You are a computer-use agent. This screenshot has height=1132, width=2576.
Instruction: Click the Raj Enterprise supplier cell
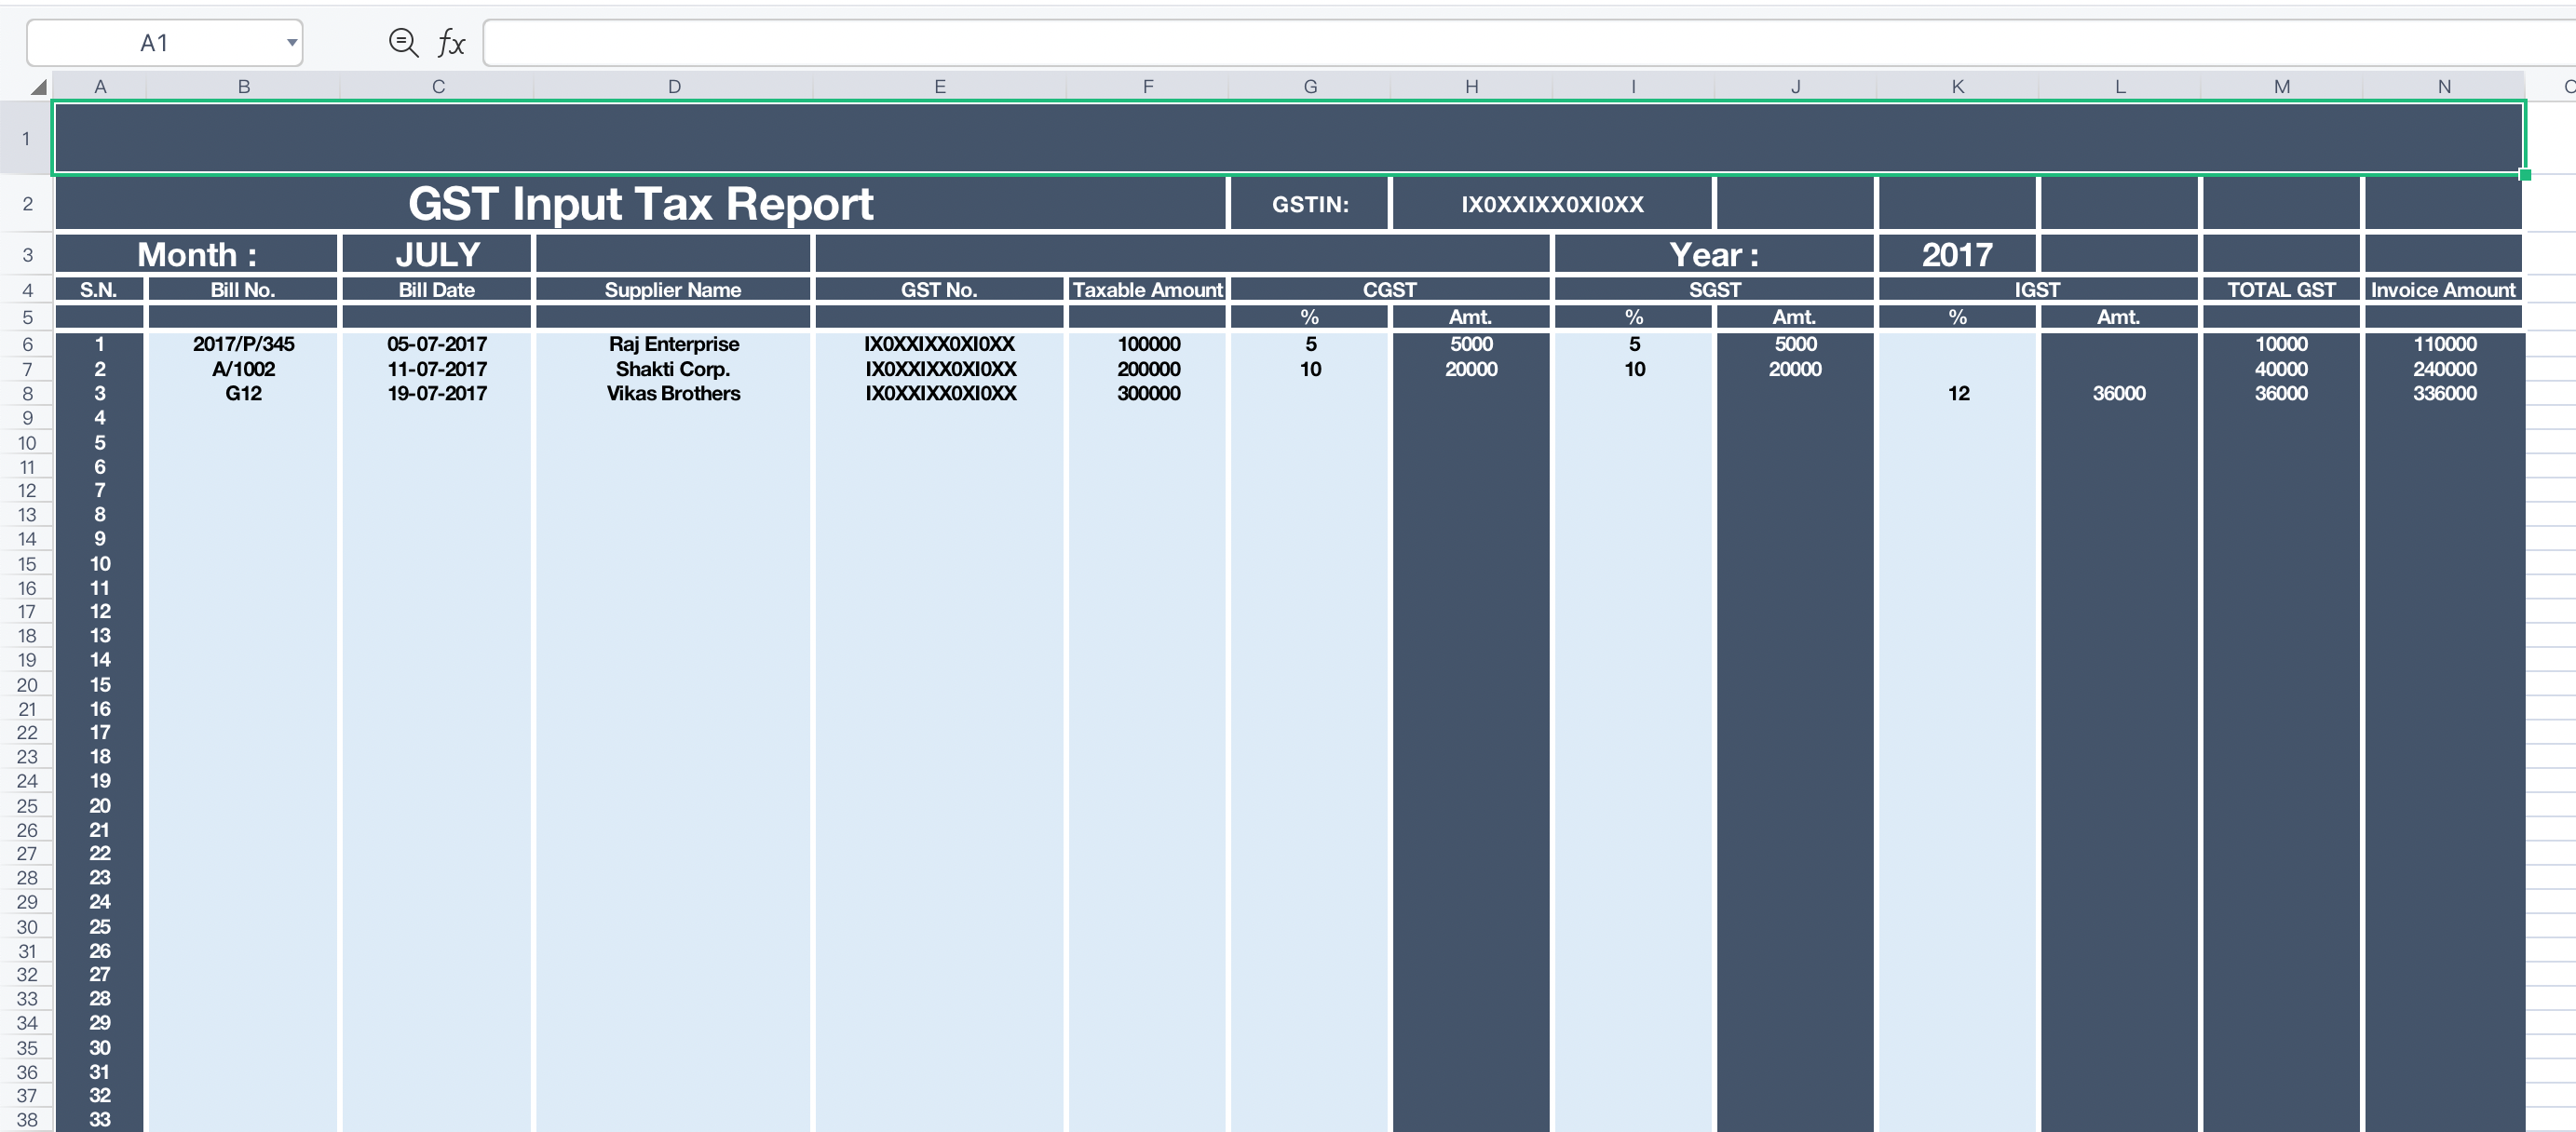(x=673, y=344)
